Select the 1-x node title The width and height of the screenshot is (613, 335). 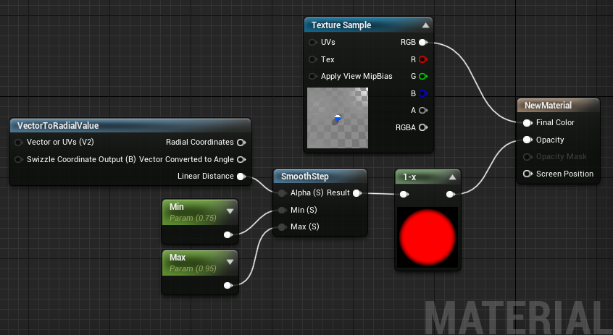tap(409, 177)
